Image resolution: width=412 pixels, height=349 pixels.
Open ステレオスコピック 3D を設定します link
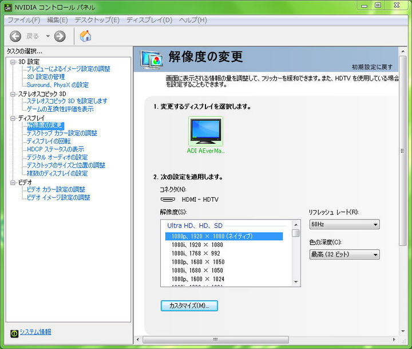tap(67, 101)
